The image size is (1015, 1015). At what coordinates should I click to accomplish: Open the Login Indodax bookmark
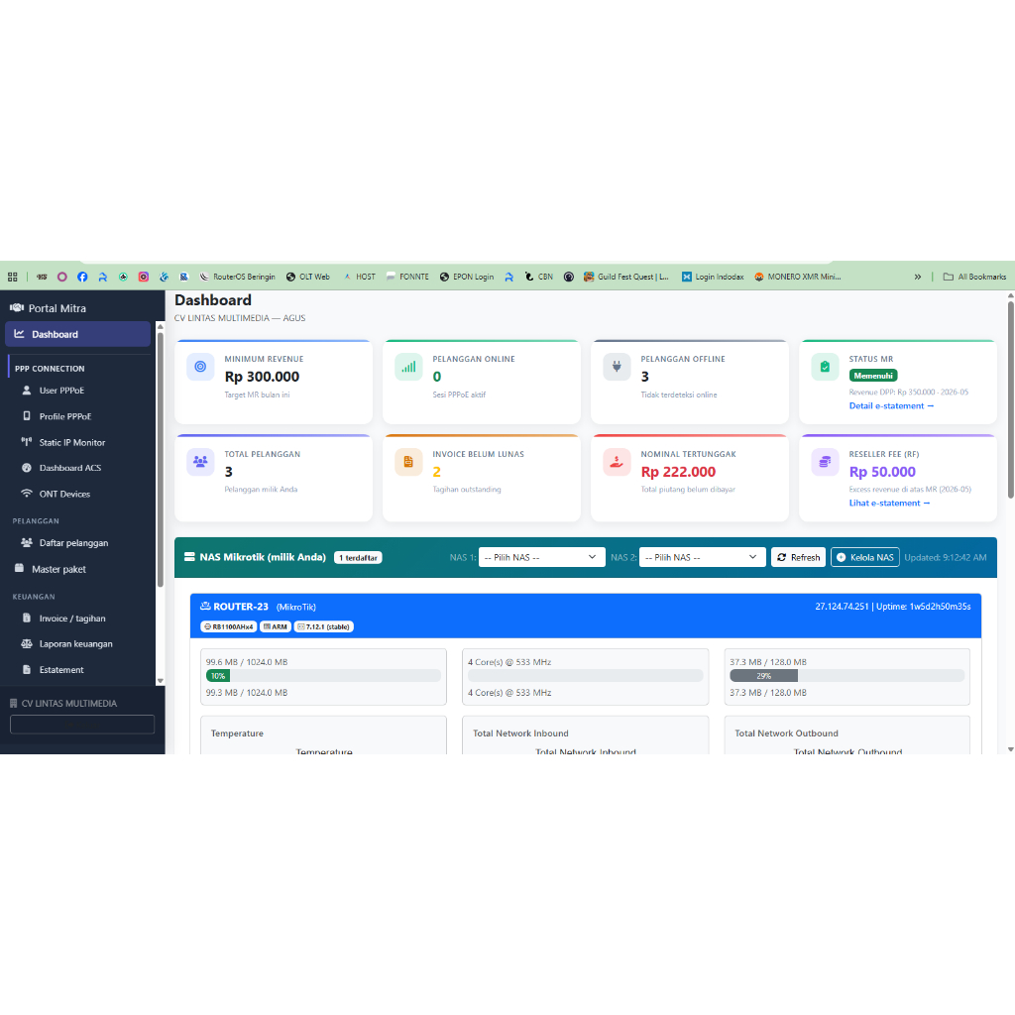tap(713, 278)
